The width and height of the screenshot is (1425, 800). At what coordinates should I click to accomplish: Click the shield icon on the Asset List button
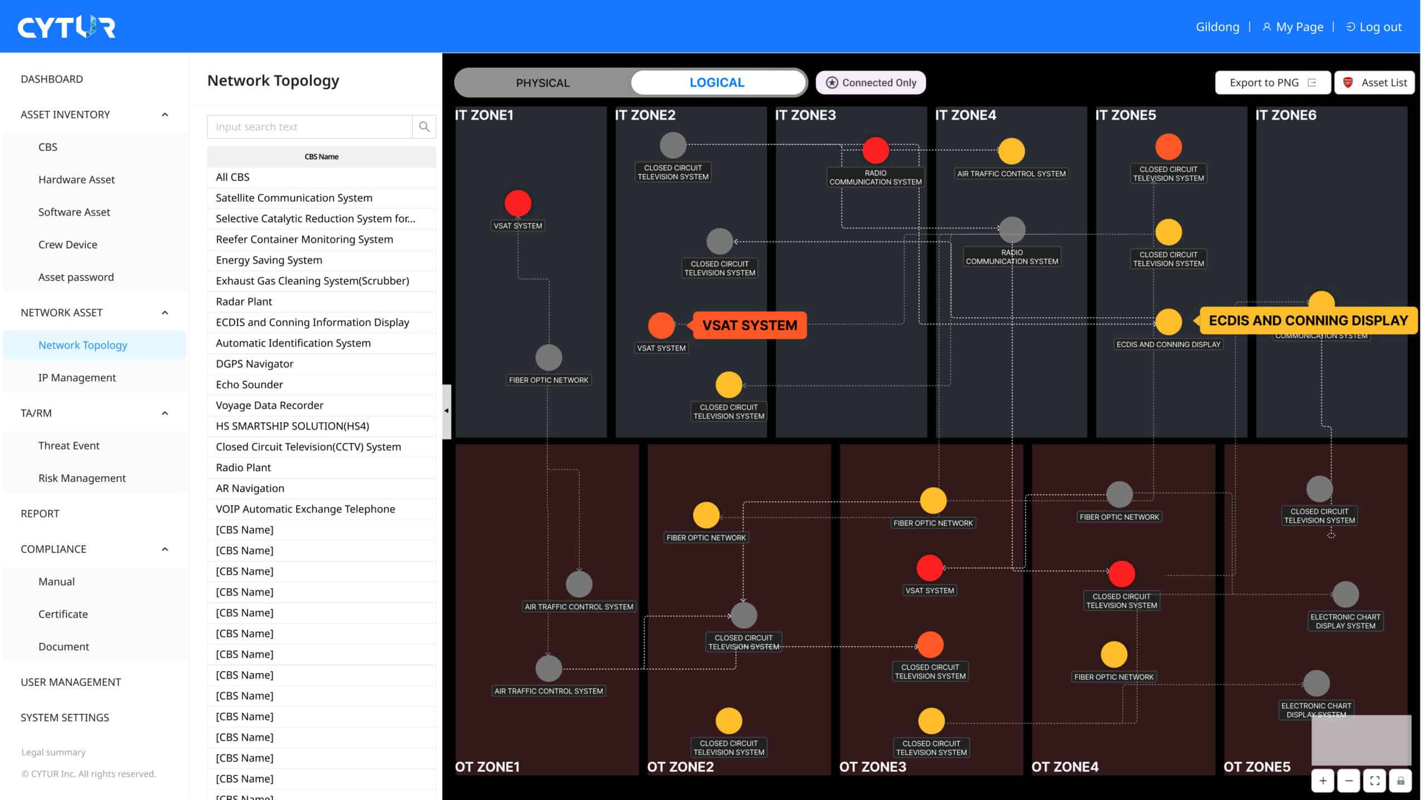[x=1348, y=82]
